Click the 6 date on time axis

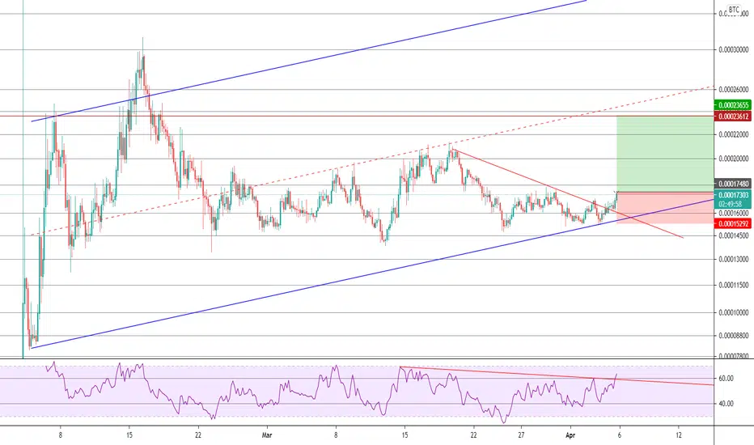tap(620, 435)
